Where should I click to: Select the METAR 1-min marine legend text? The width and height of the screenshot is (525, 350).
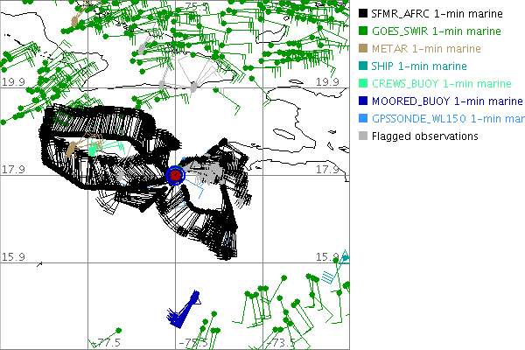tap(426, 49)
